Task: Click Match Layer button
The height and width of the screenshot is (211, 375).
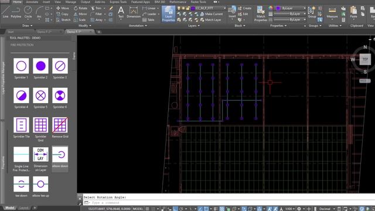Action: point(211,20)
